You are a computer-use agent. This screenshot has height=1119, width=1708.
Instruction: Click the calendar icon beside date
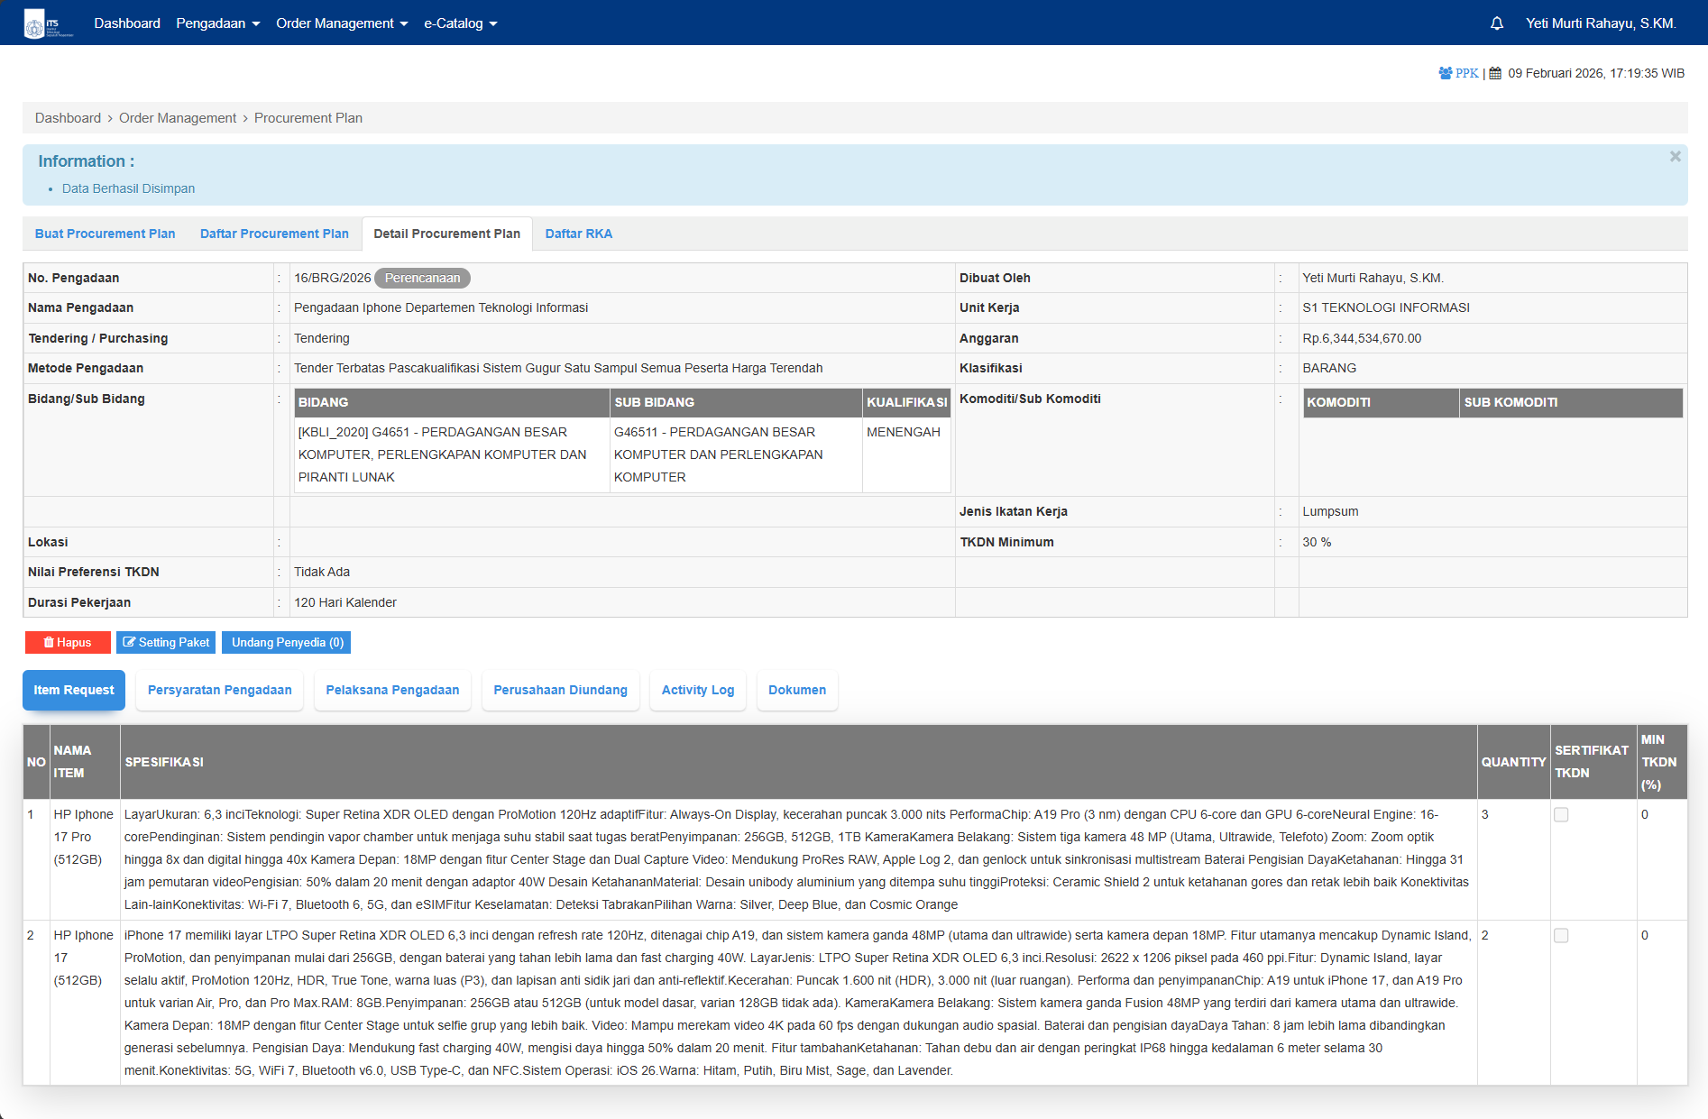tap(1495, 73)
